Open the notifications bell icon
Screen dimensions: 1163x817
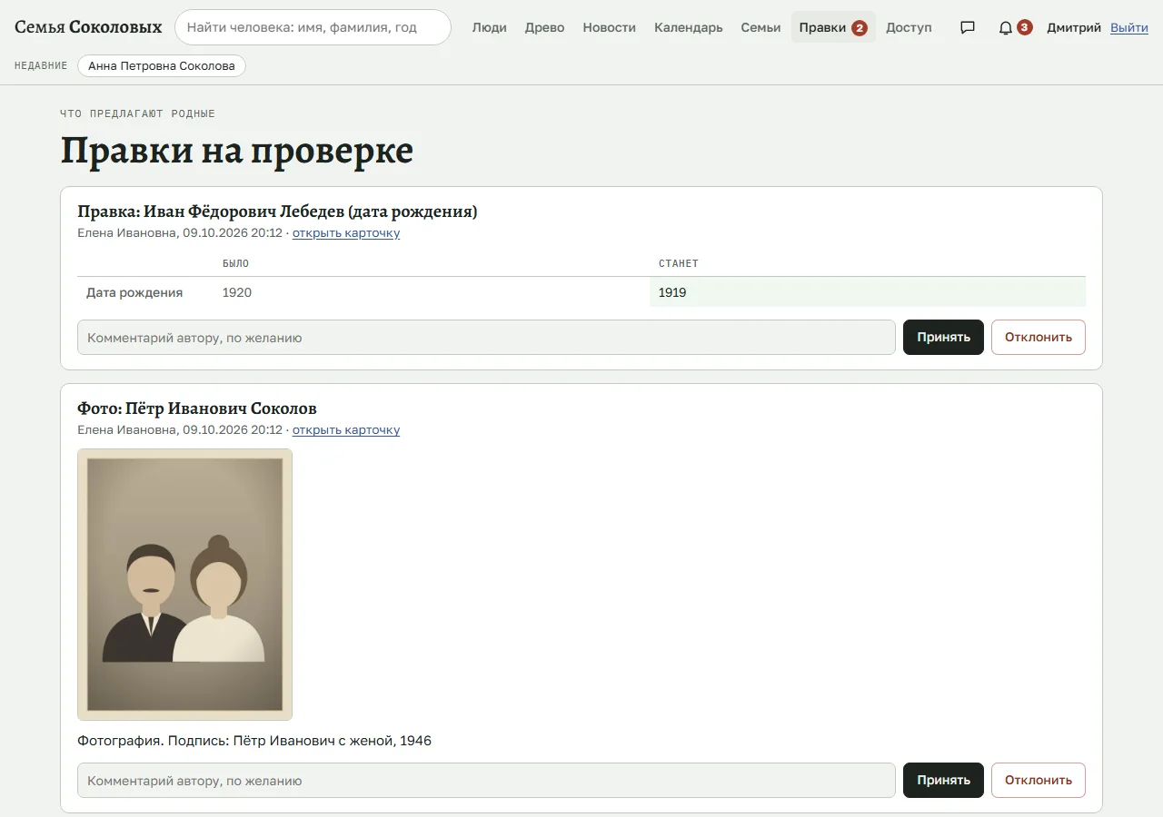(1005, 27)
